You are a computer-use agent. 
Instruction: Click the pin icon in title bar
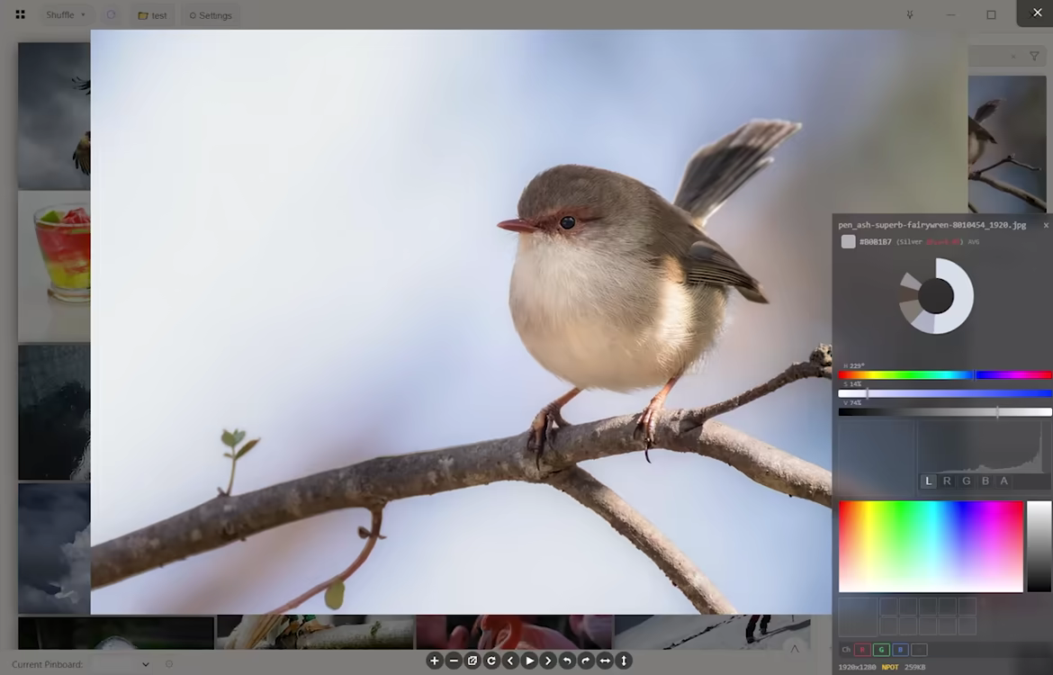coord(910,14)
